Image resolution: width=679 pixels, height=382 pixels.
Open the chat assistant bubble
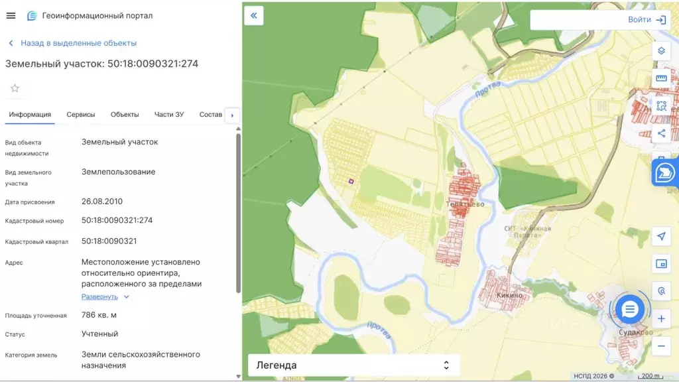tap(629, 309)
